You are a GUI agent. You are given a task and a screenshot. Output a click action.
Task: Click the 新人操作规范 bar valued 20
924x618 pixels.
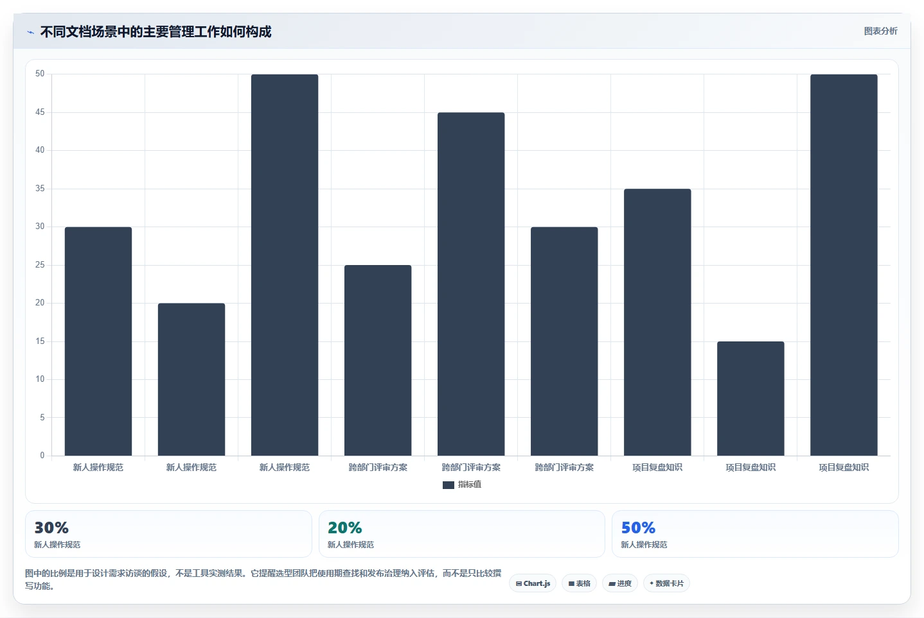tap(191, 379)
